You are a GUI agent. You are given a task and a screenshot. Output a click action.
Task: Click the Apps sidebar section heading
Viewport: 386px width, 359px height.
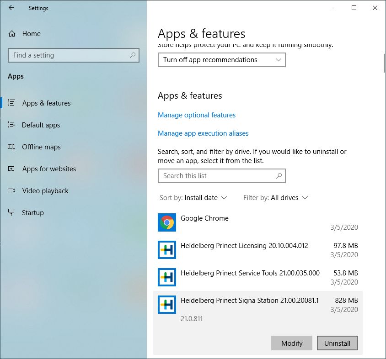coord(16,76)
